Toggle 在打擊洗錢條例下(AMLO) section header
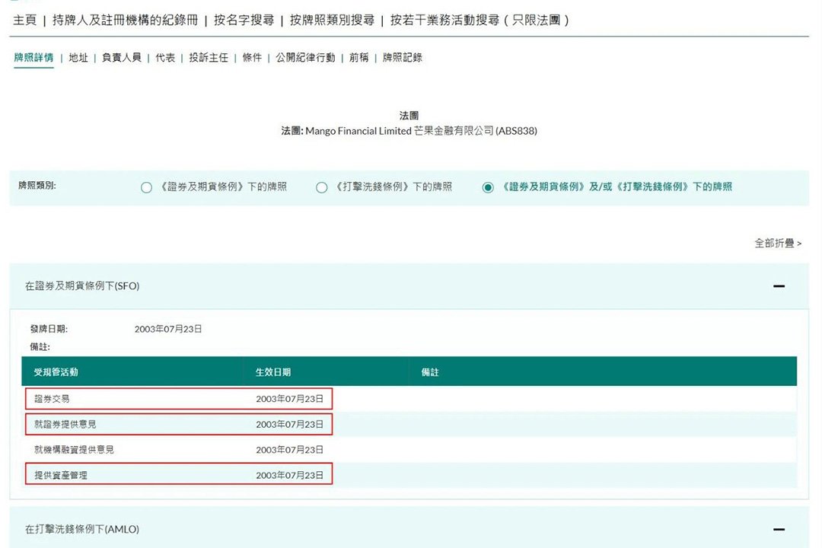 [x=82, y=529]
